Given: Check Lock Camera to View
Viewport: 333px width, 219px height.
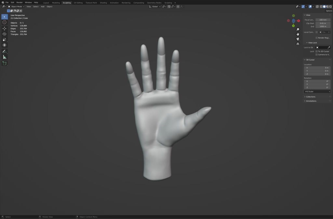Looking at the screenshot, I should (316, 54).
